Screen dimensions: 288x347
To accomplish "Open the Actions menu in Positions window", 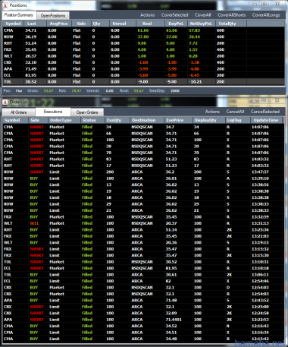I will pos(147,15).
